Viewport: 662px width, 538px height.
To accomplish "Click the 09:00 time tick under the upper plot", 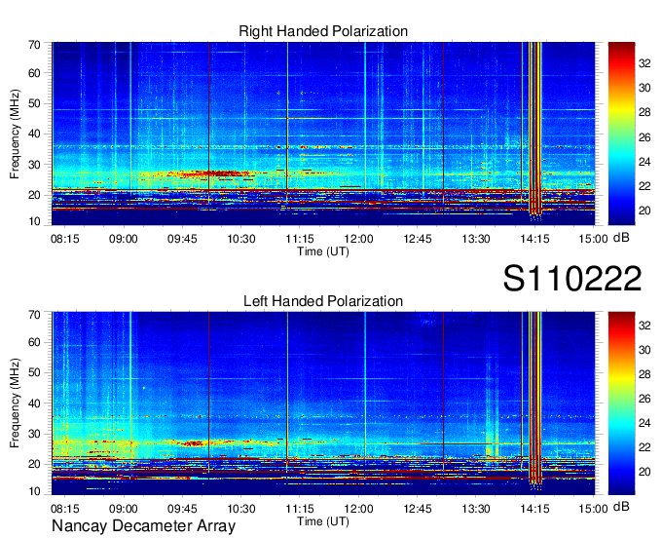I will [124, 239].
